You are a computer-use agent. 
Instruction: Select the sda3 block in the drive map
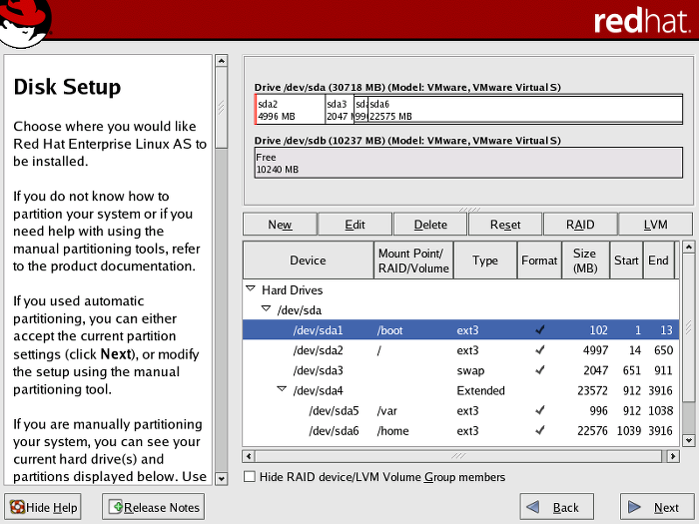tap(340, 110)
